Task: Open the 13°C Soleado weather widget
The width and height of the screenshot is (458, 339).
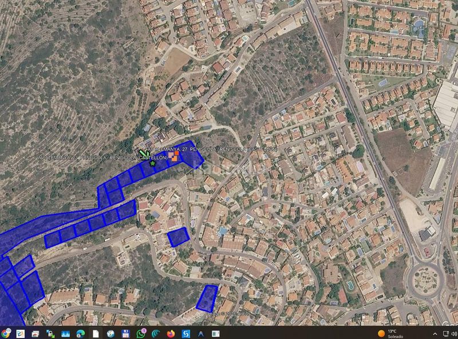Action: coord(390,333)
